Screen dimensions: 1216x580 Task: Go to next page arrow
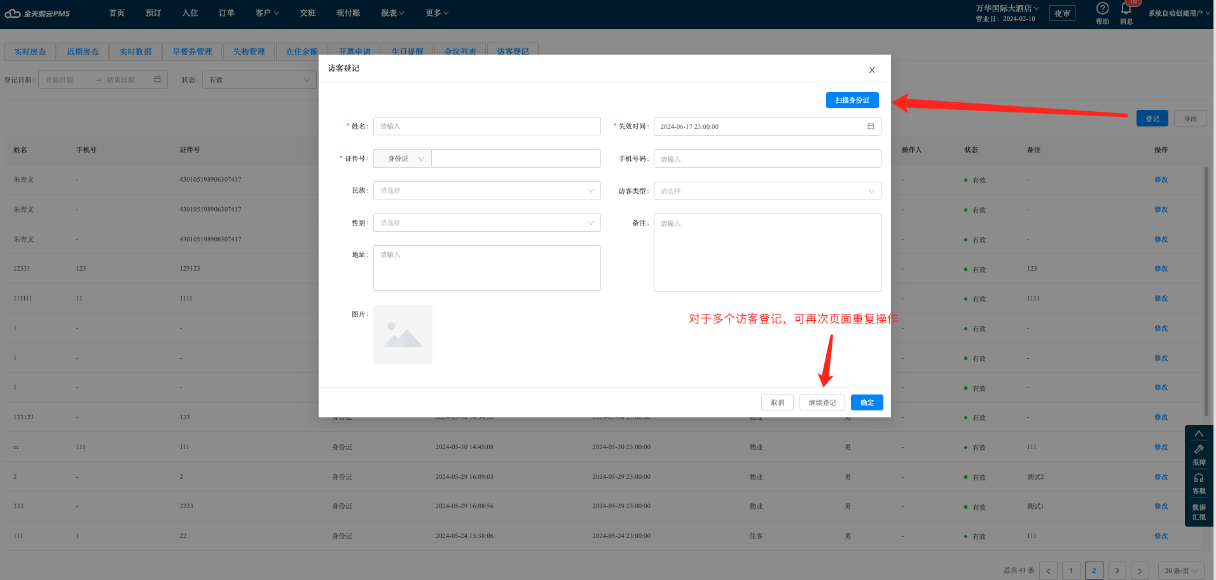pyautogui.click(x=1140, y=570)
